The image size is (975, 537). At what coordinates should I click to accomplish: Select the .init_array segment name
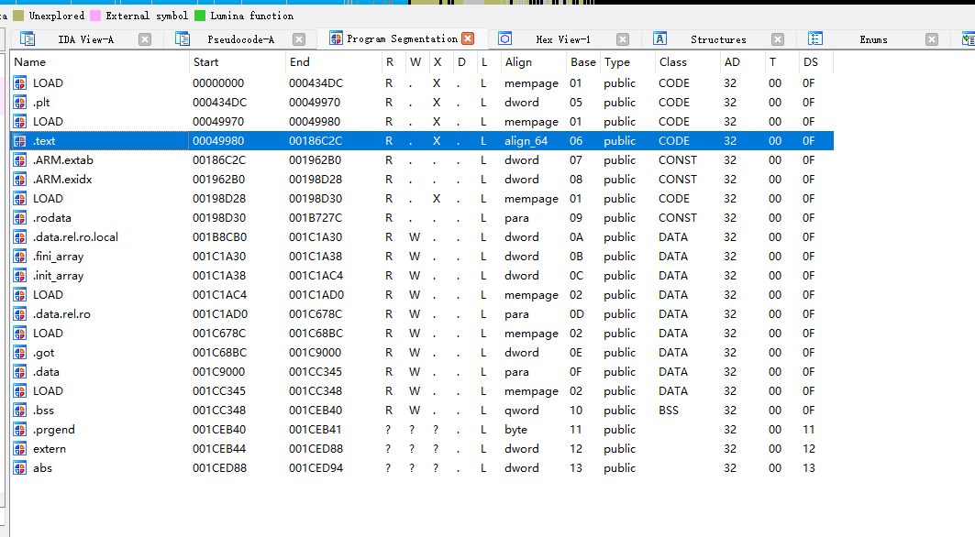(58, 276)
